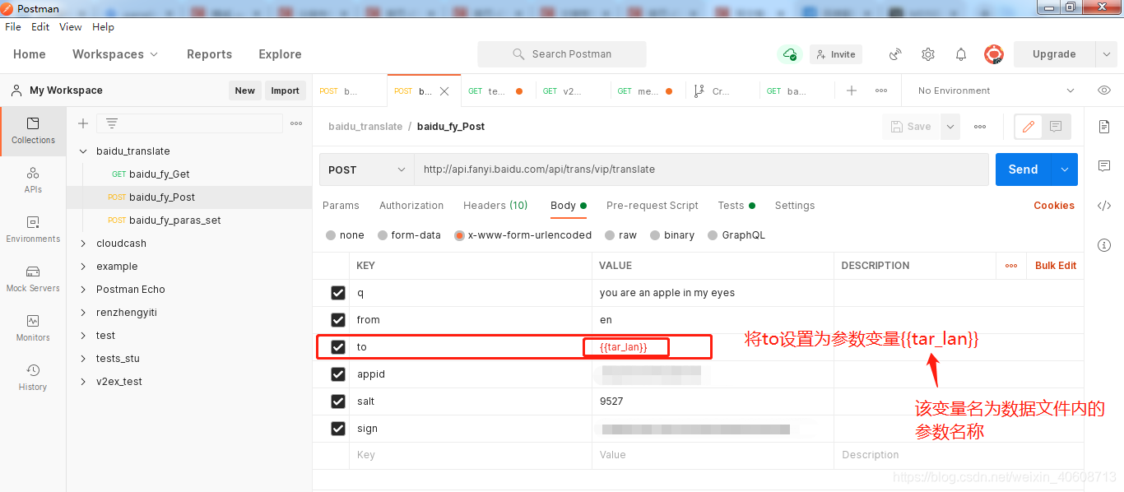The height and width of the screenshot is (492, 1124).
Task: Open a new request tab with the plus icon
Action: (852, 91)
